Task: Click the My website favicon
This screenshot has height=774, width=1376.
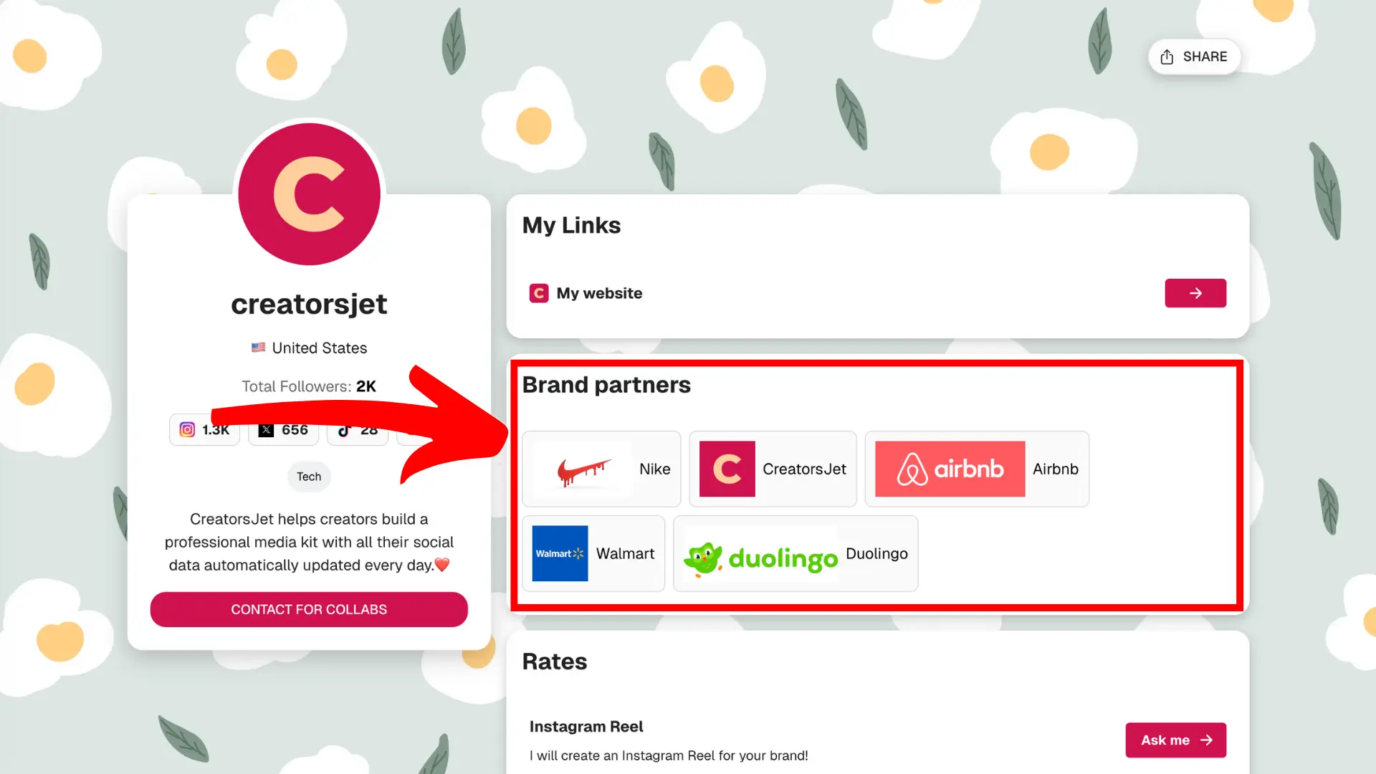Action: pyautogui.click(x=538, y=293)
